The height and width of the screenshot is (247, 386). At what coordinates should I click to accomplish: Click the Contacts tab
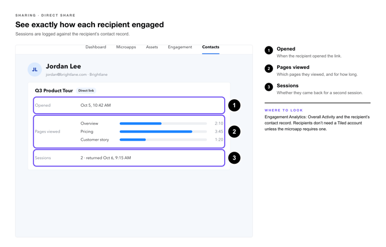[211, 47]
